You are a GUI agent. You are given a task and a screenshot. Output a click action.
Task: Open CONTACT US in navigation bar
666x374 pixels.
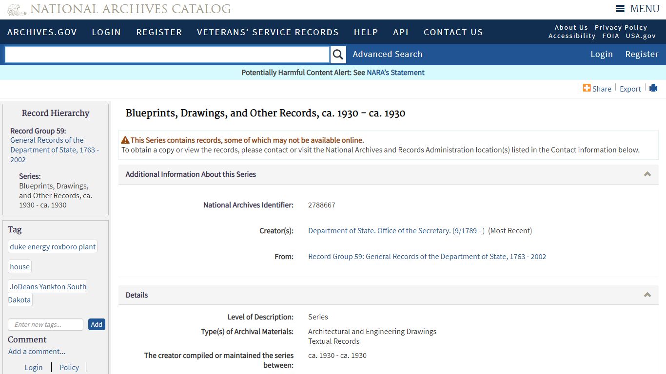pos(453,32)
